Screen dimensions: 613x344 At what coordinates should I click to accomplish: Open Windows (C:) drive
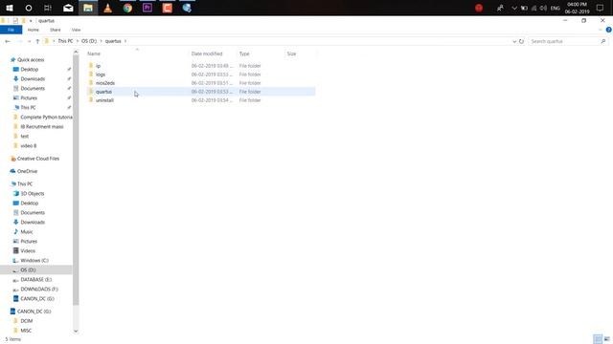pos(34,261)
